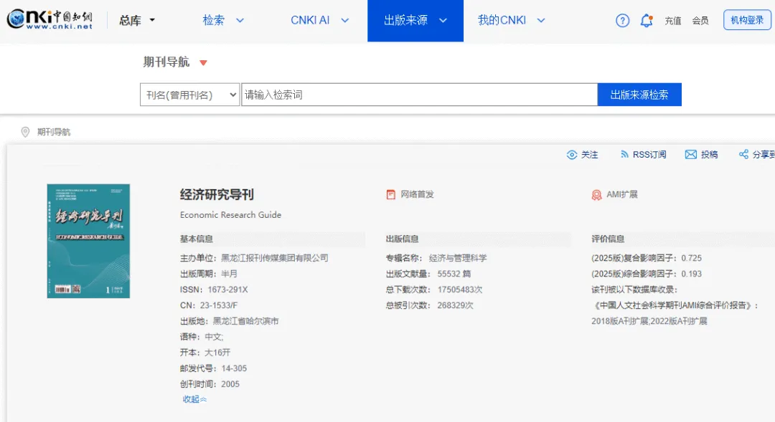Expand the 我的CNKI menu chevron

541,20
